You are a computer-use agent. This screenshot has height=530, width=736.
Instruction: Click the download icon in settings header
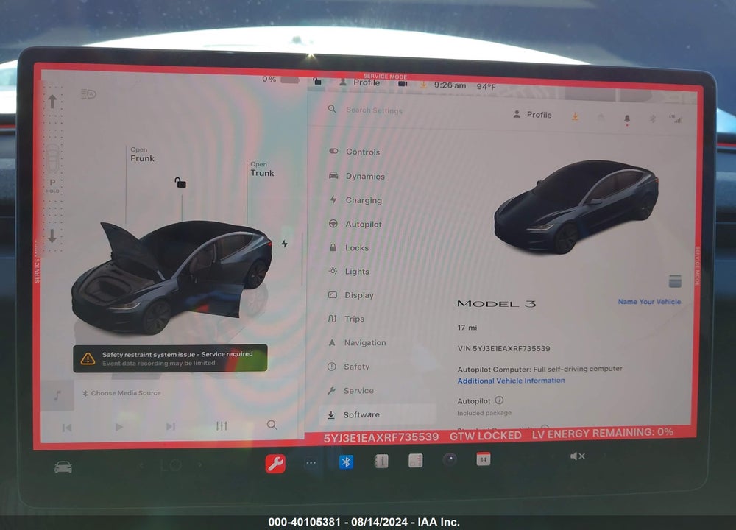575,116
